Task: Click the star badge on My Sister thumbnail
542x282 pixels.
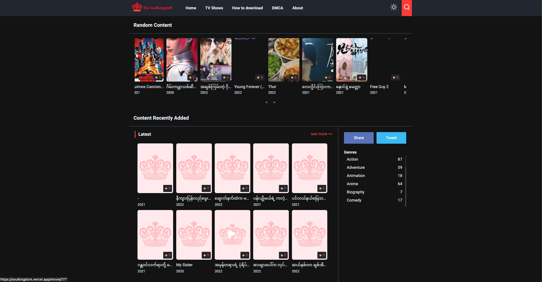Action: point(206,255)
